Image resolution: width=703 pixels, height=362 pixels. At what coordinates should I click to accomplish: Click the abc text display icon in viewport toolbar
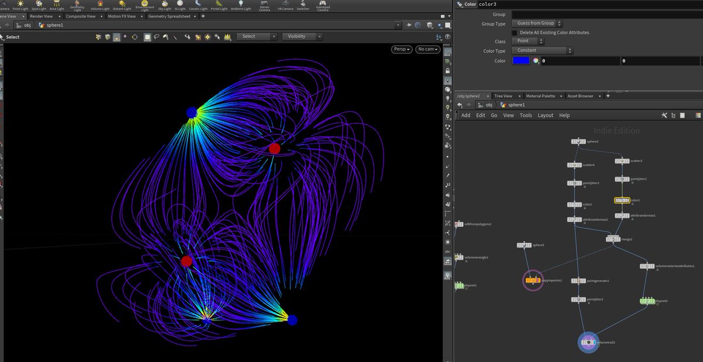coord(448,251)
